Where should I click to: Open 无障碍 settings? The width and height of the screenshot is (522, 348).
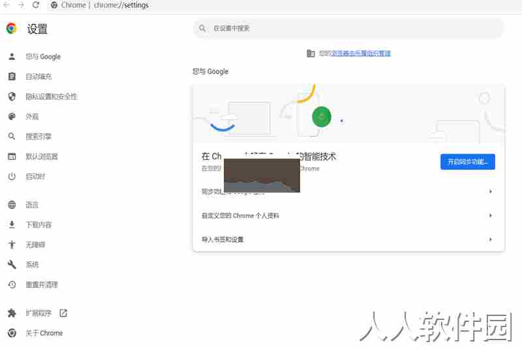point(35,245)
